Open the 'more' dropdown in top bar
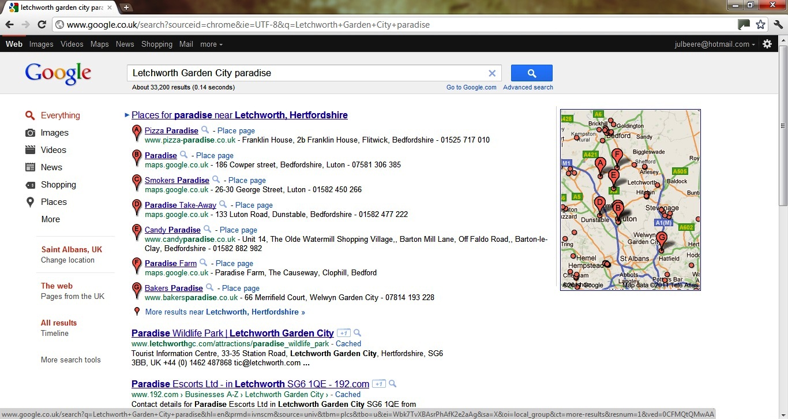The image size is (788, 419). pos(211,44)
